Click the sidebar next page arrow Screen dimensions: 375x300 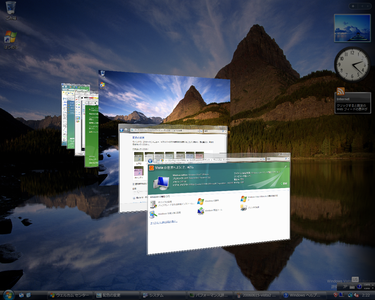368,6
